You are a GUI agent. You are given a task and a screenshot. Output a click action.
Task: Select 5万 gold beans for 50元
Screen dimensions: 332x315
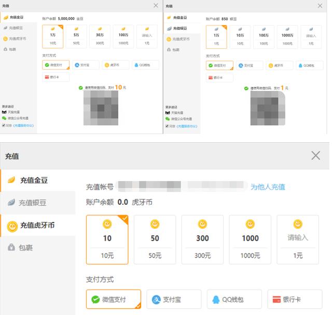tap(76, 36)
